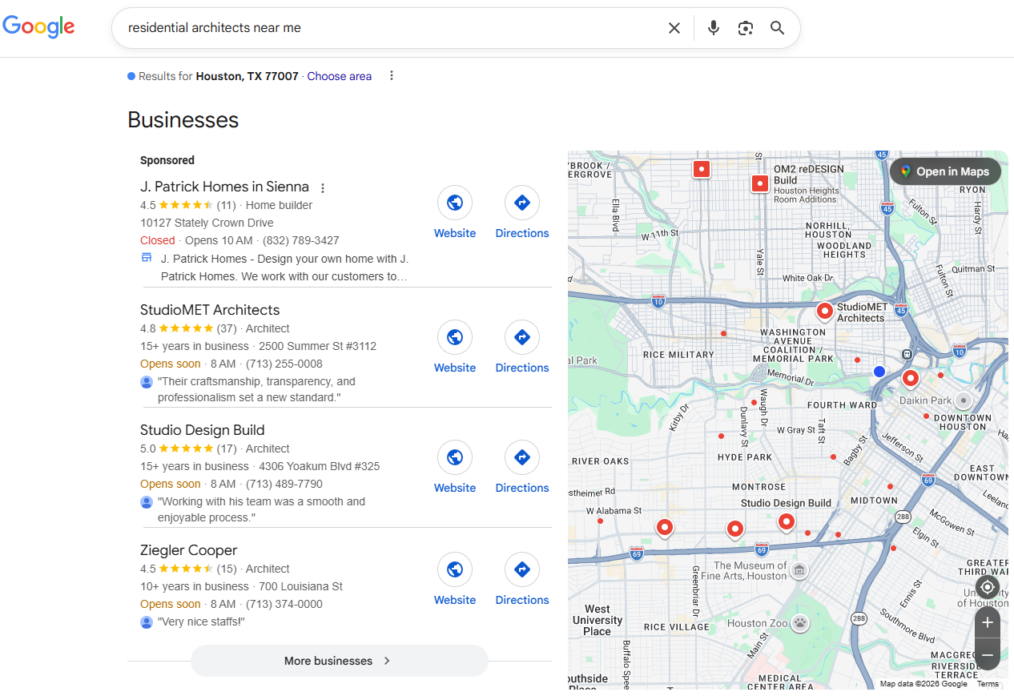Screen dimensions: 1014x700
Task: Zoom in on the map
Action: 987,622
